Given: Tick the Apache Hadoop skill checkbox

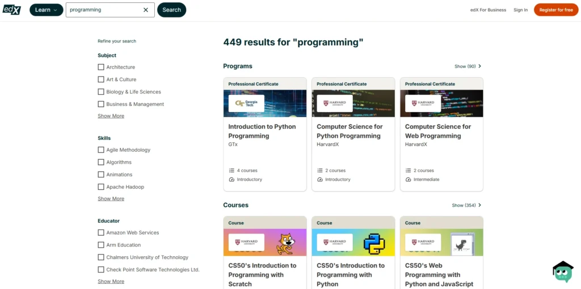Looking at the screenshot, I should 101,187.
